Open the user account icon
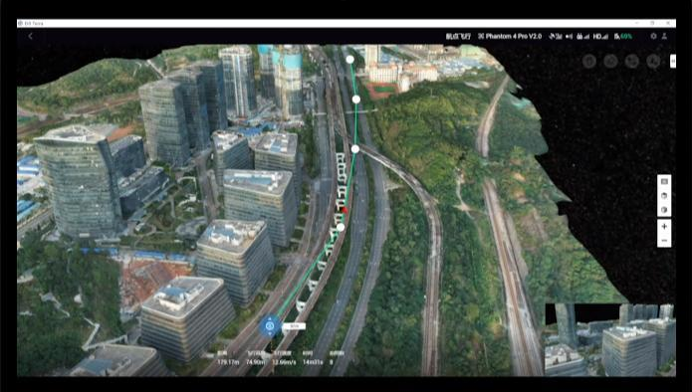This screenshot has width=692, height=392. click(664, 36)
